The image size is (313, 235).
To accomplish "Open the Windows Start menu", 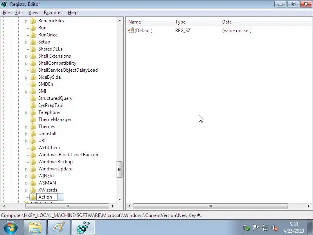I will [x=11, y=228].
